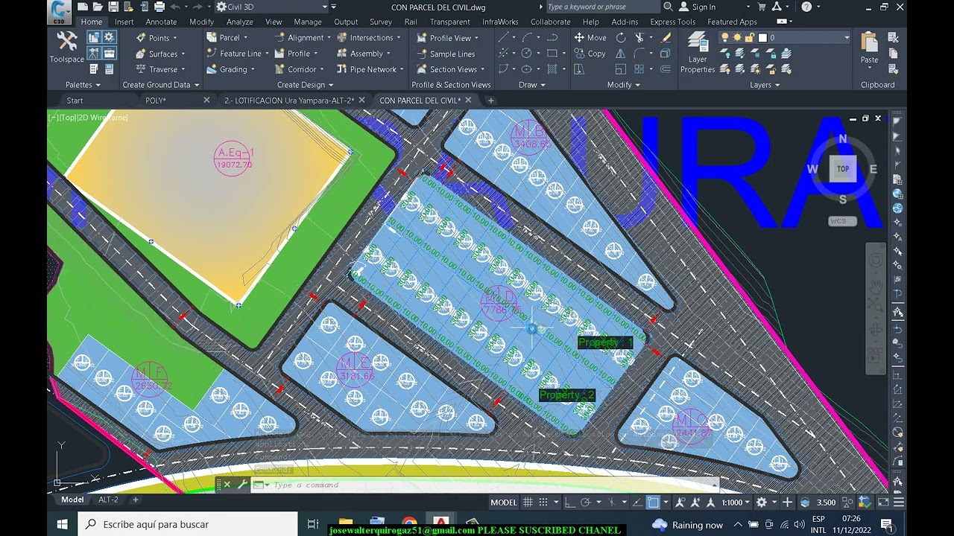Expand the Surfaces dropdown
954x536 pixels.
coord(183,54)
